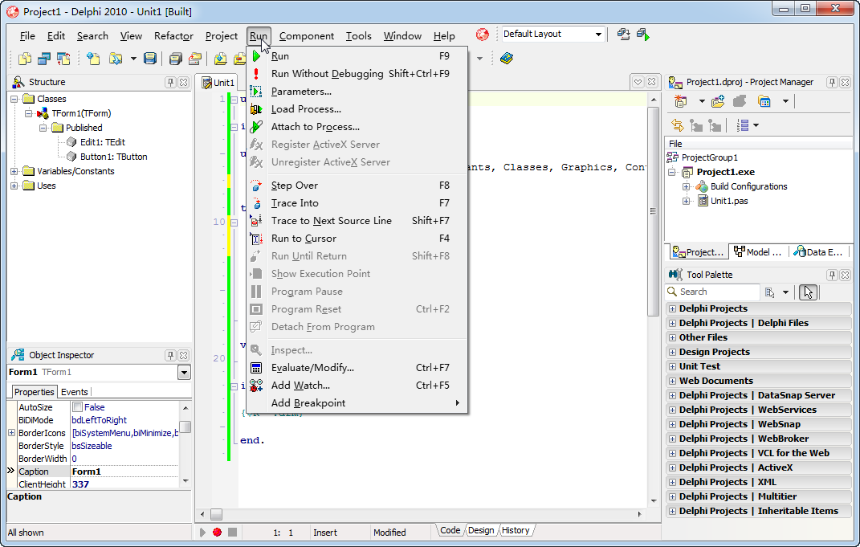Click the Caption property value Form1
Screen dimensions: 860x547
124,471
